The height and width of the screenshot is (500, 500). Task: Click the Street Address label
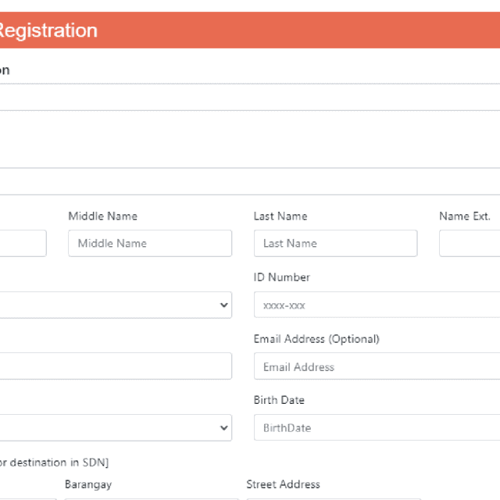pyautogui.click(x=283, y=484)
